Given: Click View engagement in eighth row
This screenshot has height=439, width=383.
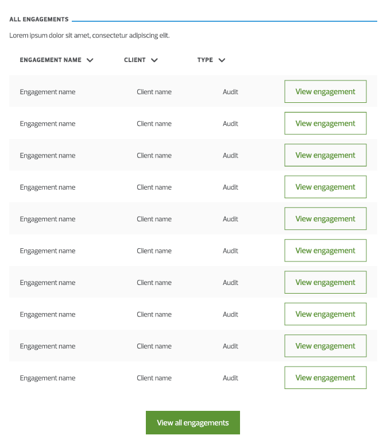Looking at the screenshot, I should click(x=326, y=314).
